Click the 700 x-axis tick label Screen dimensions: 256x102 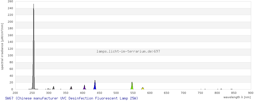pyautogui.click(x=183, y=93)
